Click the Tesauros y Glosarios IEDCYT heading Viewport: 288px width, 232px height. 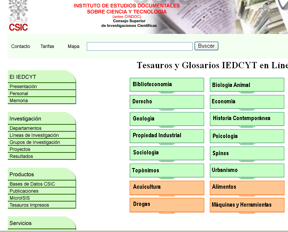tap(212, 66)
